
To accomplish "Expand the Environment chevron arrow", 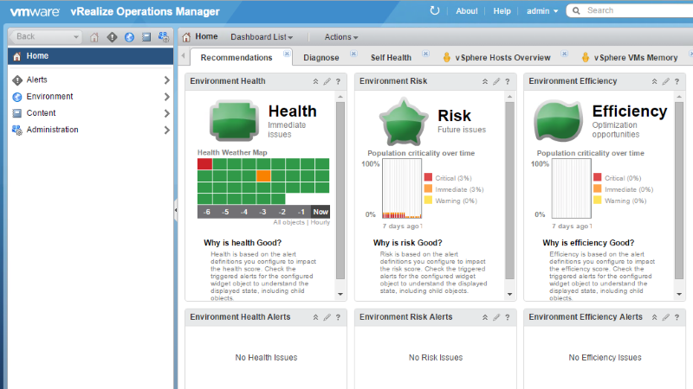I will (x=166, y=97).
